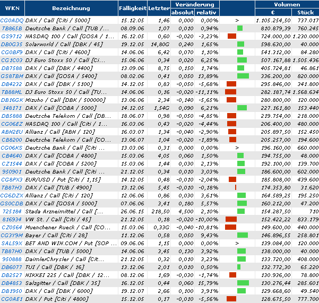319x303 pixels.
Task: Open the CG1C03 WKN link
Action: (x=12, y=60)
